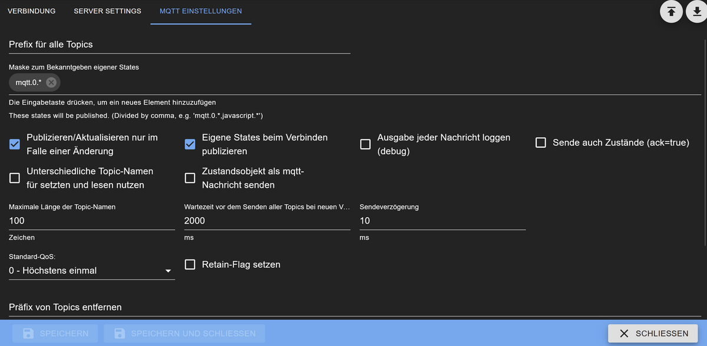Click the download configuration icon button
This screenshot has width=707, height=346.
[697, 12]
